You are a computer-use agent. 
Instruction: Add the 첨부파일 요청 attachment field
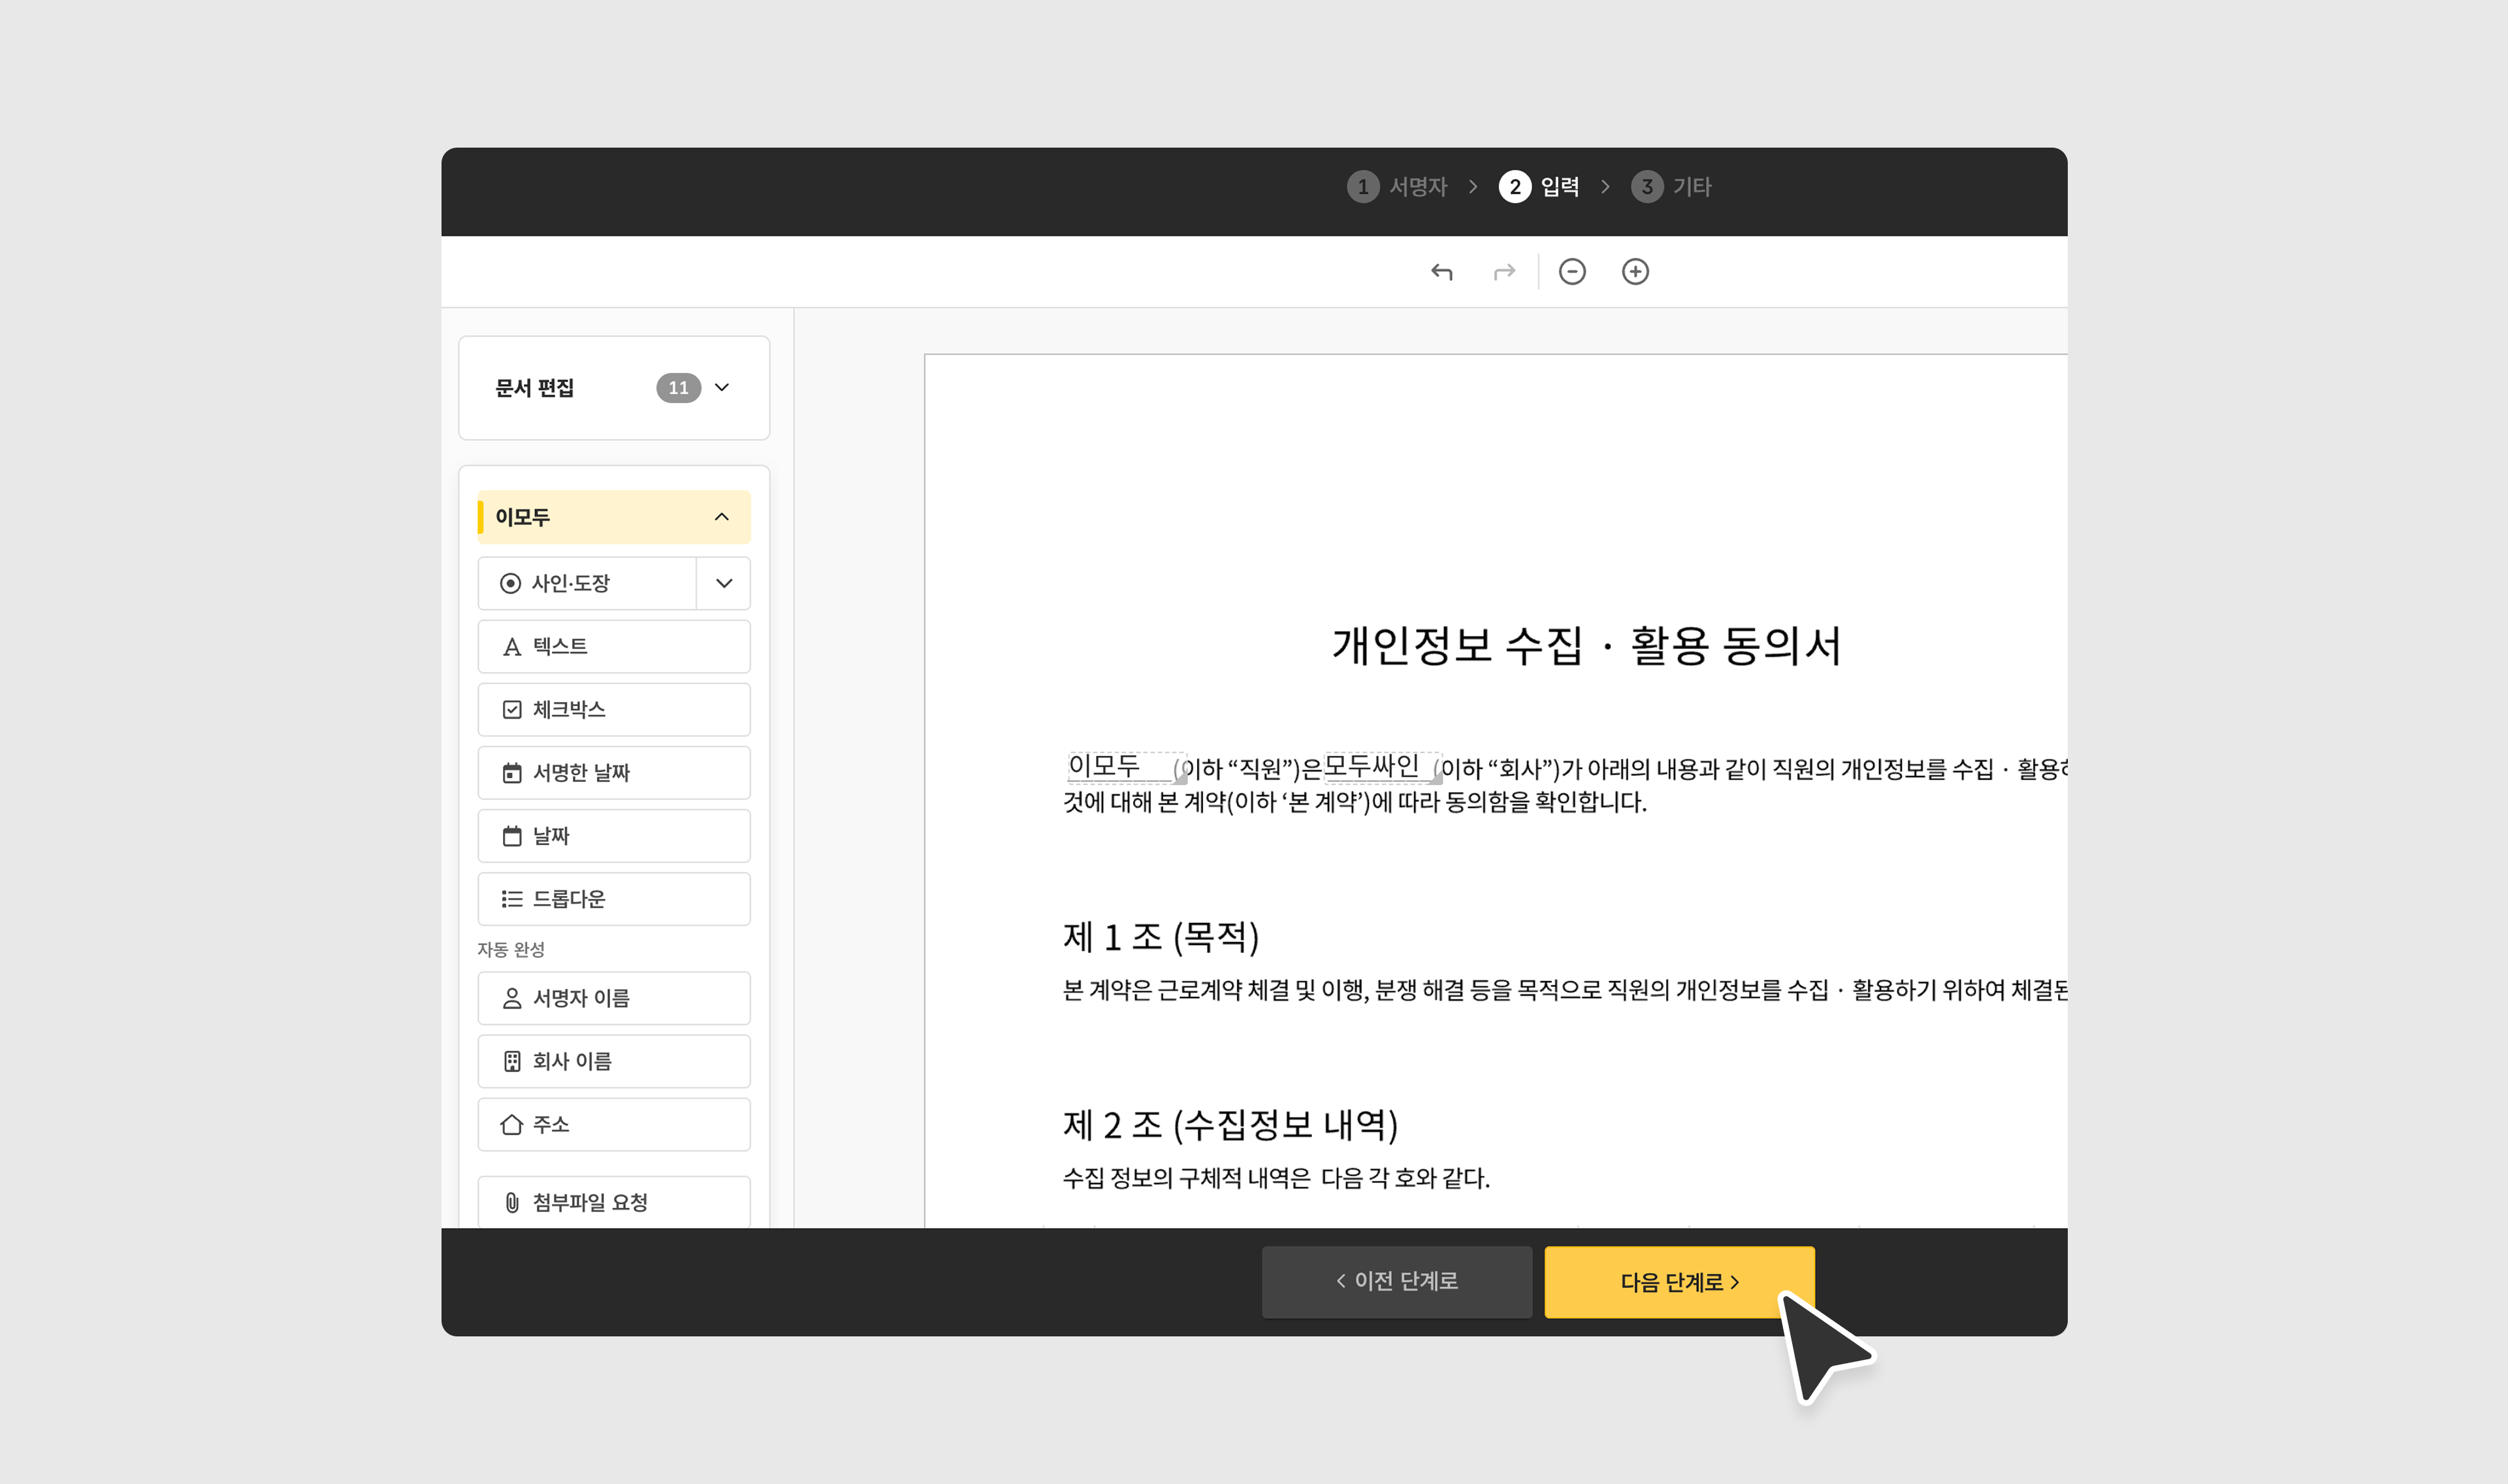[x=614, y=1201]
